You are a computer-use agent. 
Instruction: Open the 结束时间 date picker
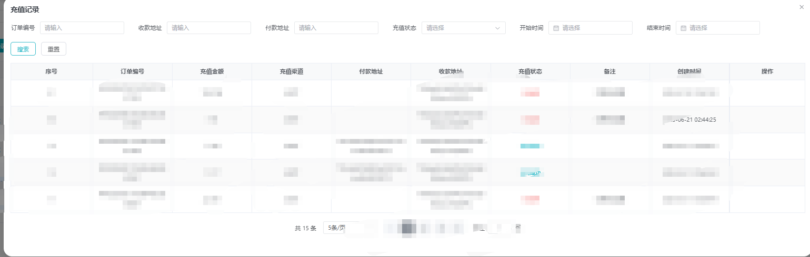(722, 28)
